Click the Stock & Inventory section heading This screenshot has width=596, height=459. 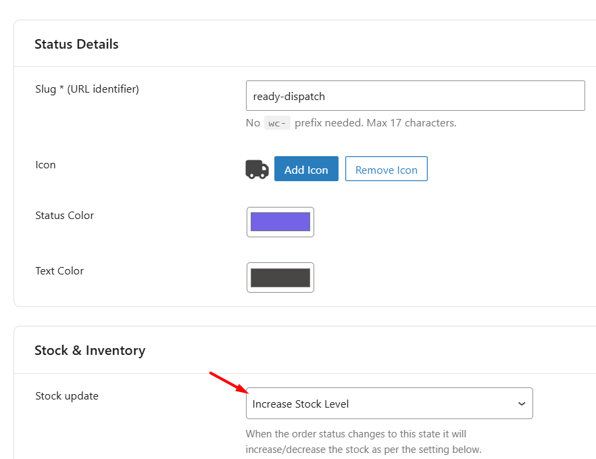click(x=90, y=350)
